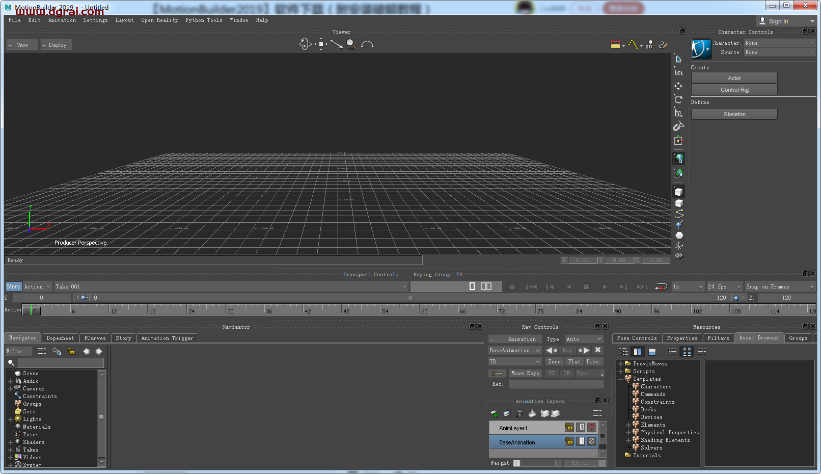
Task: Click the Actor button
Action: tap(734, 78)
